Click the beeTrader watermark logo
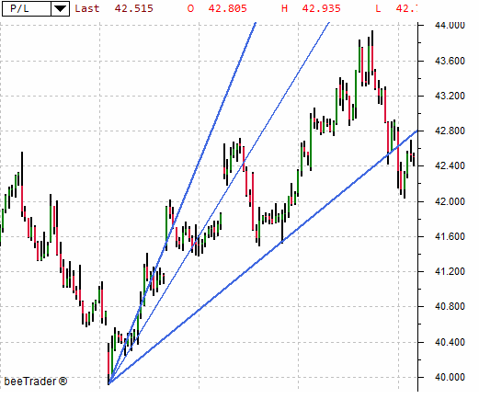Screen dimensions: 479x410 point(36,382)
